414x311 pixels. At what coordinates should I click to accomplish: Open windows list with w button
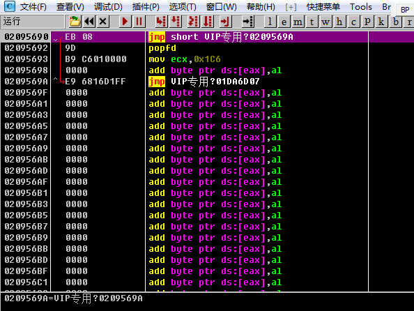tap(325, 22)
